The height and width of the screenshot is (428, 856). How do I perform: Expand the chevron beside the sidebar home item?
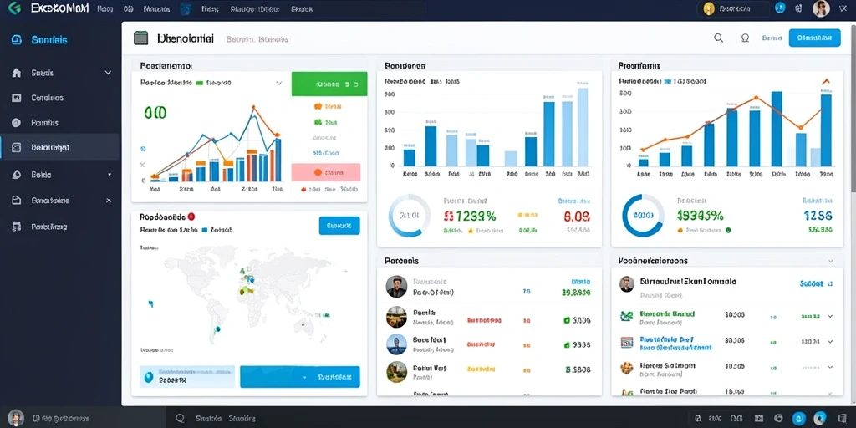point(108,73)
